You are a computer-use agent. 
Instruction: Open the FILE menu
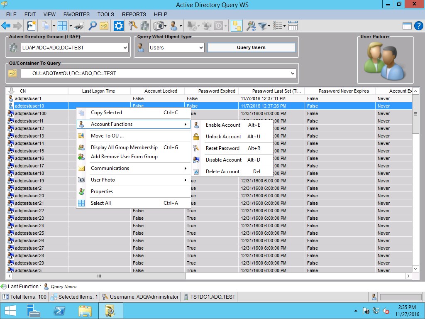11,15
